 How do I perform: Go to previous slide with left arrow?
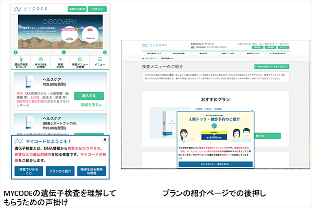(x=16, y=53)
